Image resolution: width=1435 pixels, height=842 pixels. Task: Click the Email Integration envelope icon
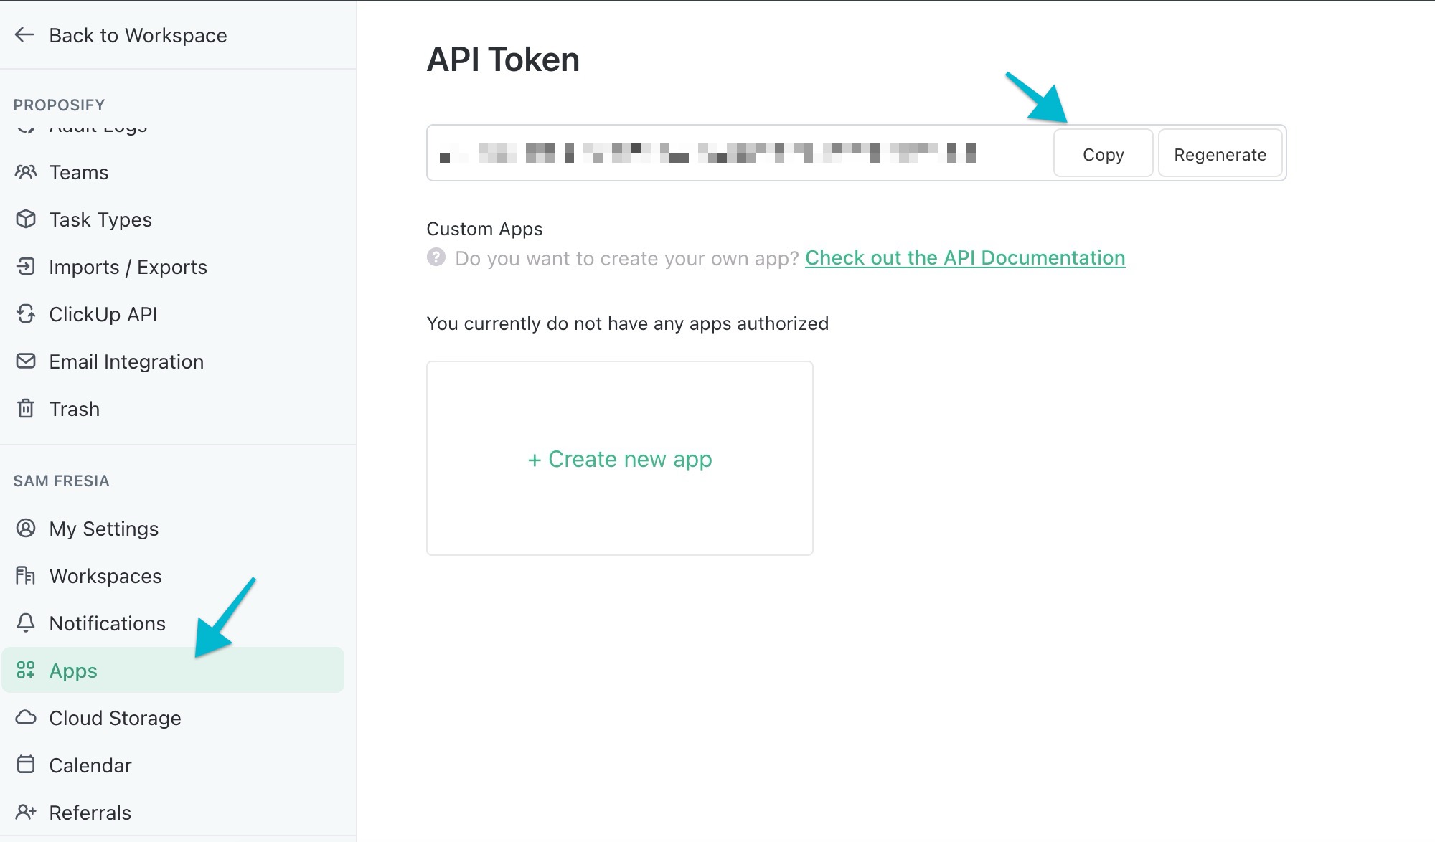(26, 361)
